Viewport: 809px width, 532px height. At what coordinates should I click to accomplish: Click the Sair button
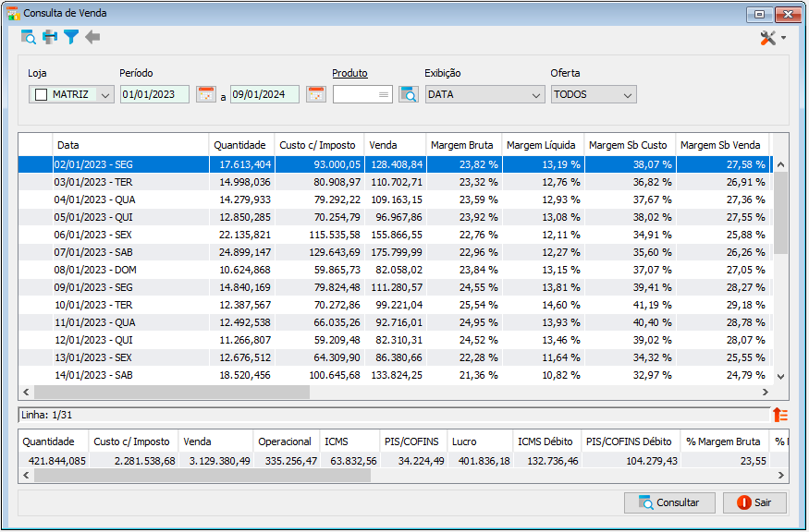tap(754, 502)
